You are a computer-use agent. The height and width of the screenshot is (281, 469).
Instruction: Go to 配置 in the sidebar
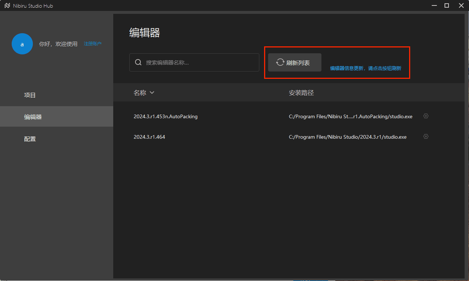click(30, 139)
